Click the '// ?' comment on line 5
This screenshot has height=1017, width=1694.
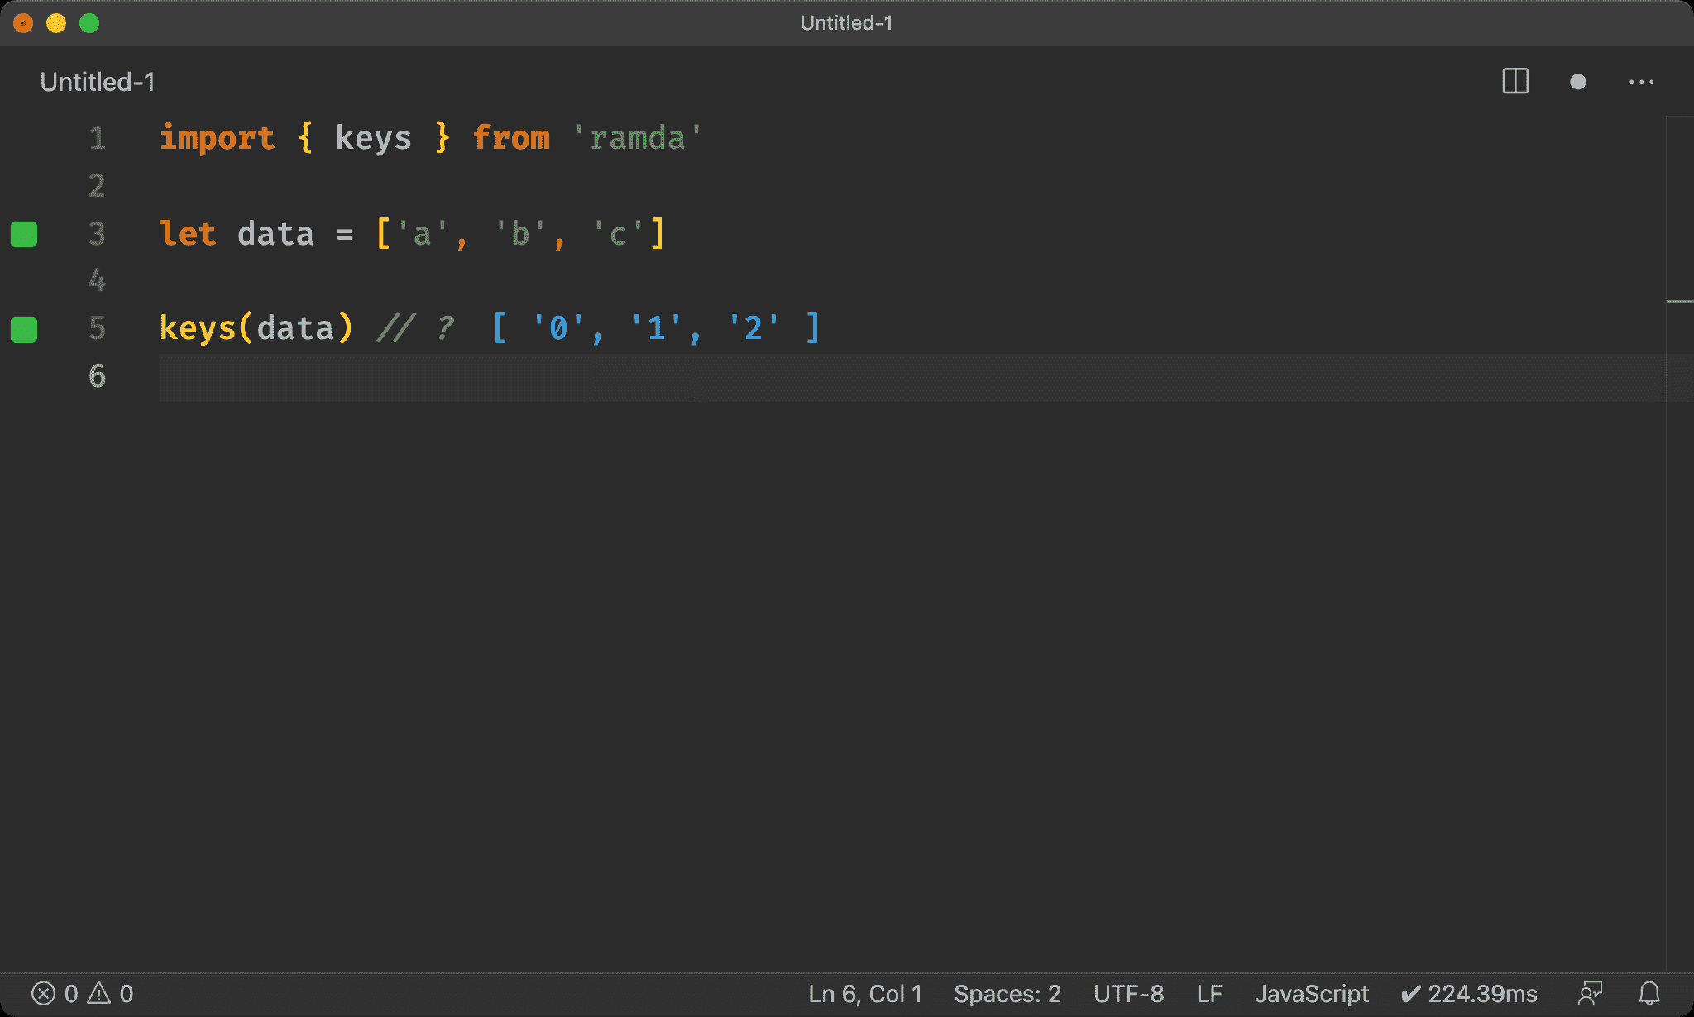416,329
